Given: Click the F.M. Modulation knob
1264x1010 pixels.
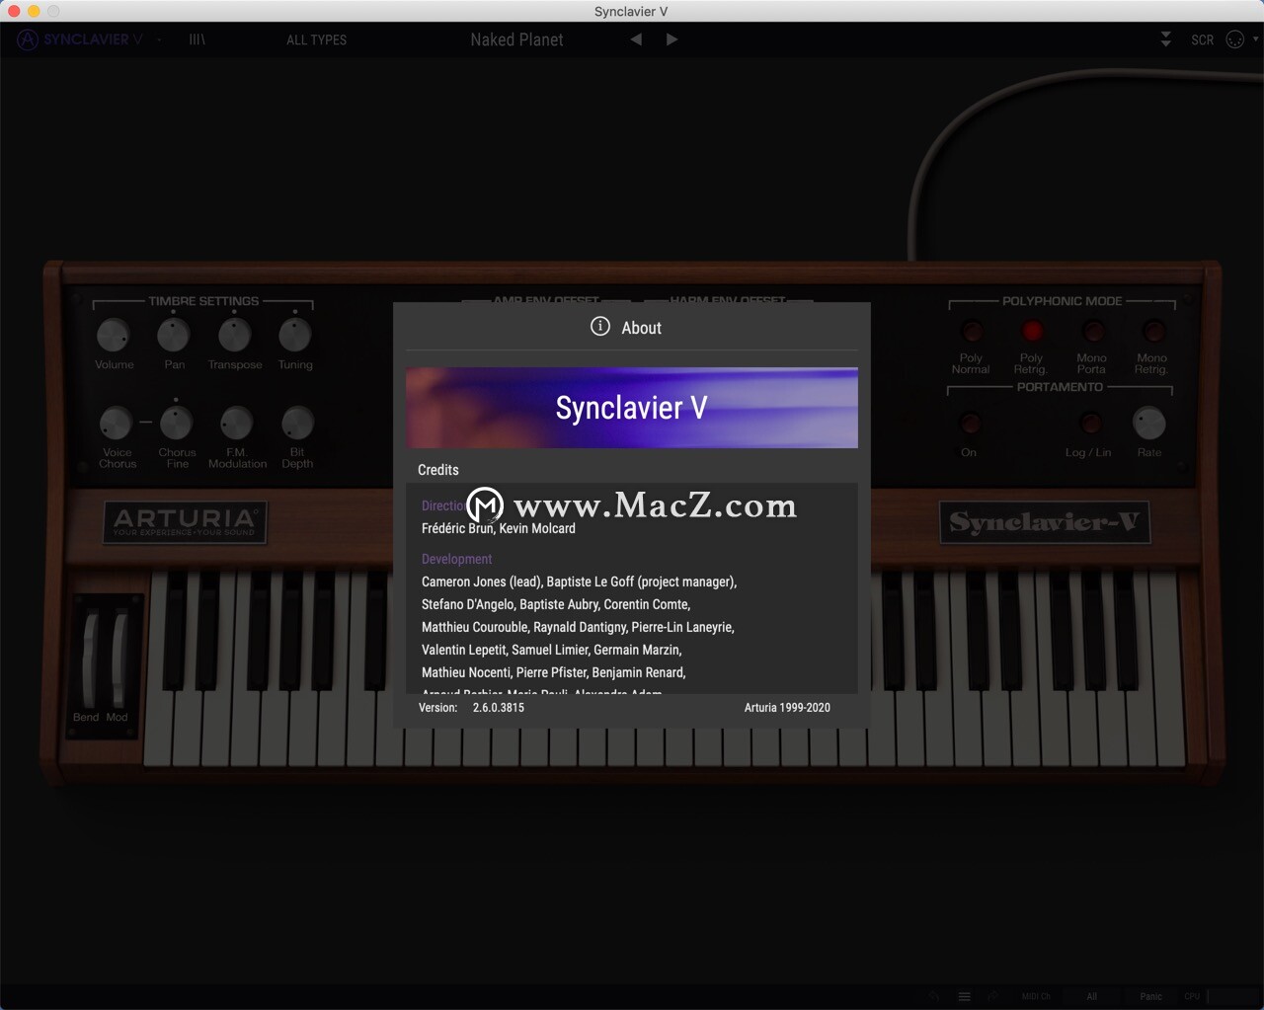Looking at the screenshot, I should point(236,424).
